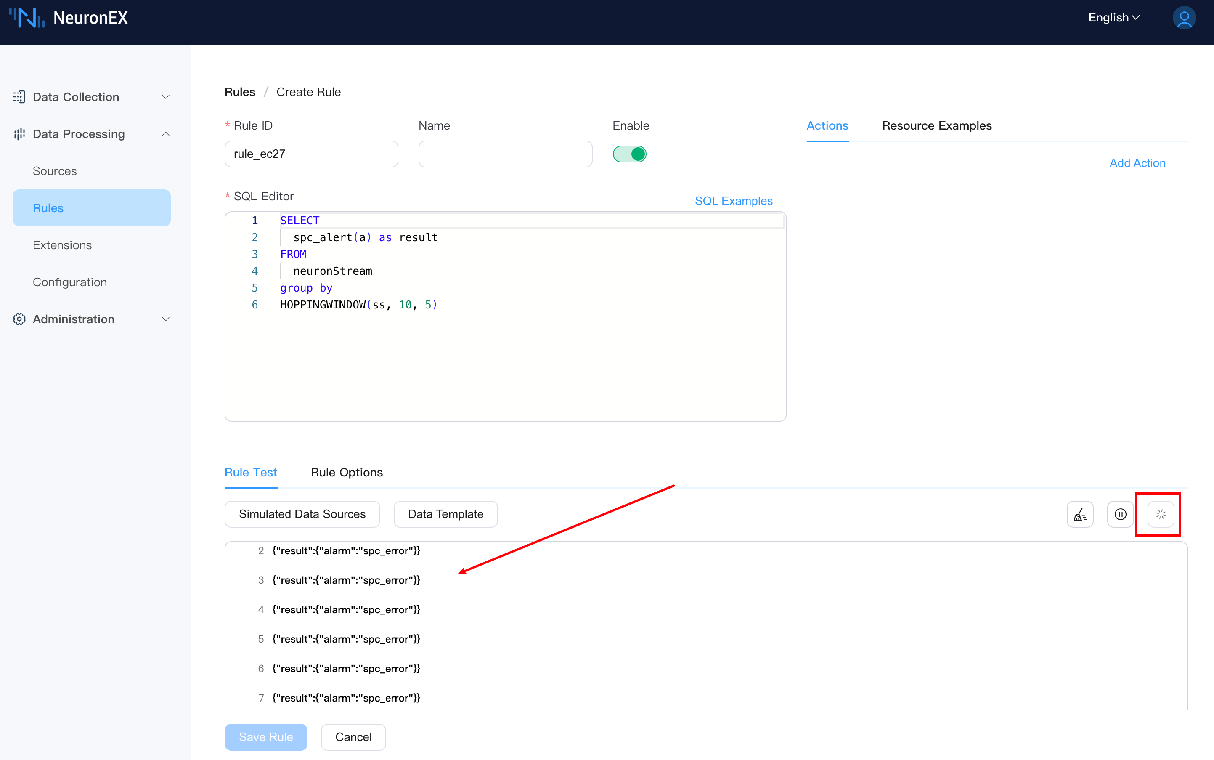This screenshot has height=760, width=1214.
Task: Switch to the Rule Options tab
Action: click(347, 472)
